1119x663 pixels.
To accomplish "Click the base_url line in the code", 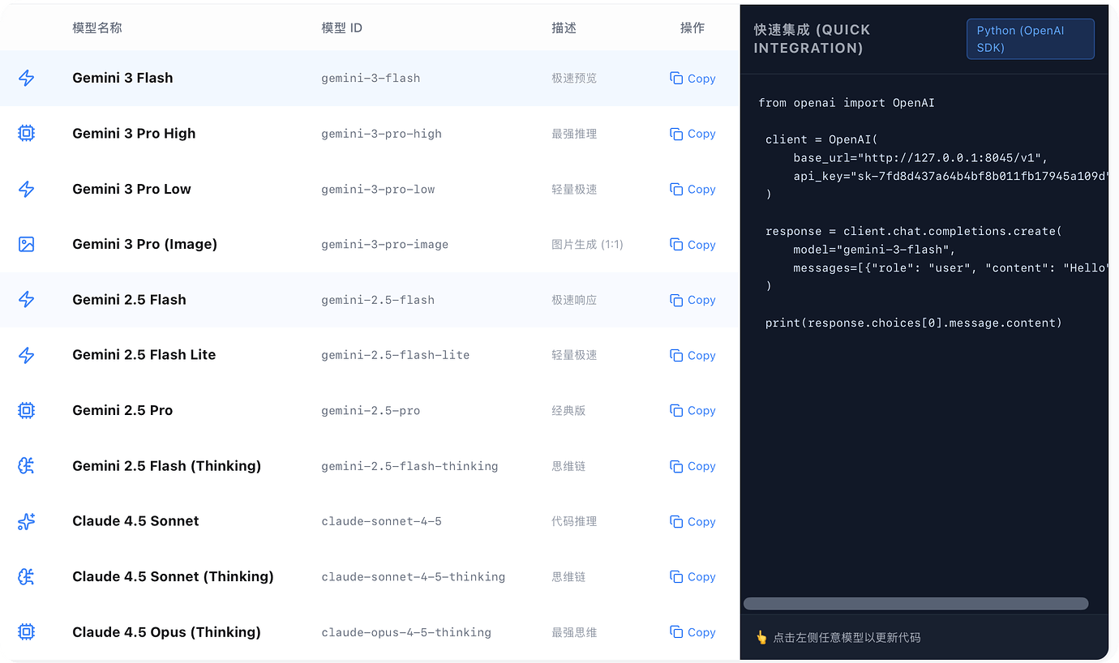I will pyautogui.click(x=920, y=157).
